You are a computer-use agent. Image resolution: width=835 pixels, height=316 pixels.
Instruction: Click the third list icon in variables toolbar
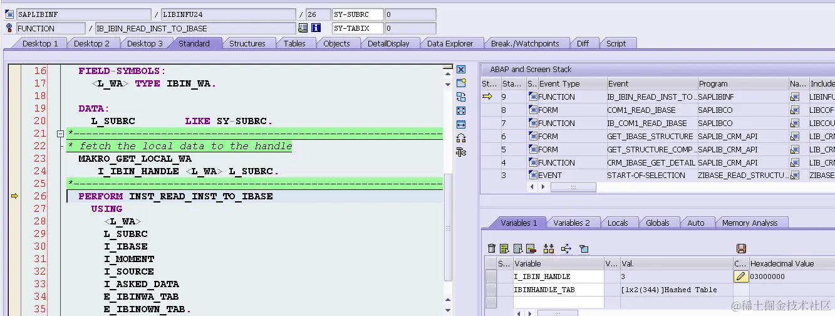point(517,249)
